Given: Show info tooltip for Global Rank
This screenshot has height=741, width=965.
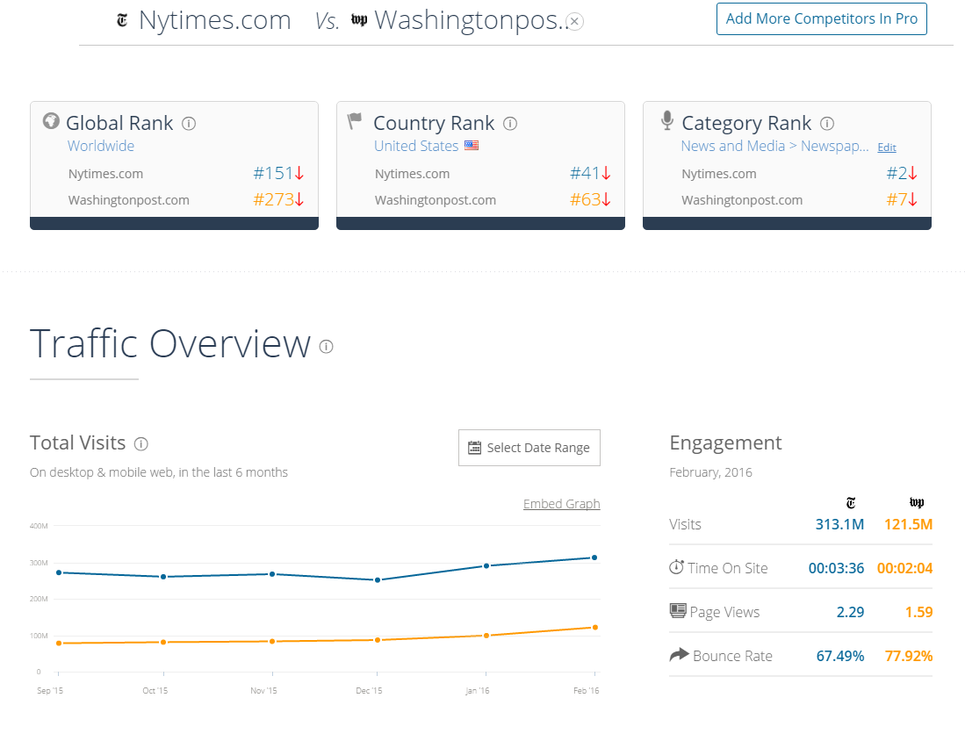Looking at the screenshot, I should [x=189, y=124].
